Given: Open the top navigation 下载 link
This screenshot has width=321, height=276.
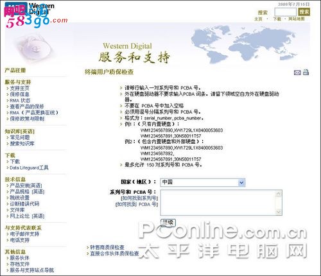Looking at the screenshot, I should coord(277,19).
